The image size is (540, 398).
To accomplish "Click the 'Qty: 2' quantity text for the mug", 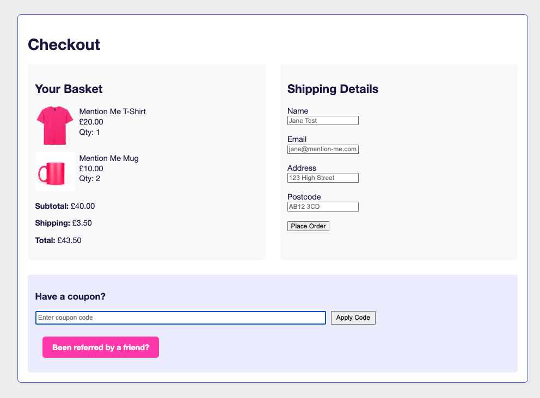I will pyautogui.click(x=88, y=179).
